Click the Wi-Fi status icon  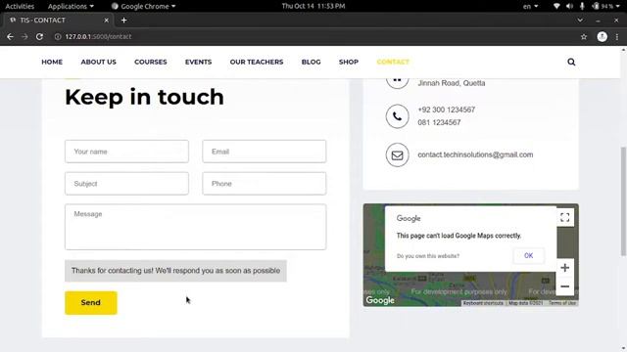[x=556, y=6]
